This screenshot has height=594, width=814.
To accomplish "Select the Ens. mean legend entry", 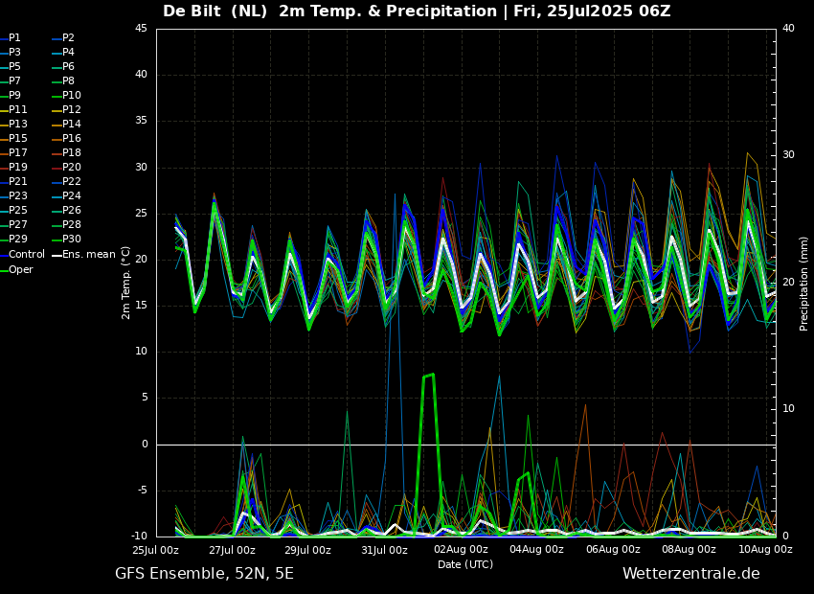I will click(88, 255).
